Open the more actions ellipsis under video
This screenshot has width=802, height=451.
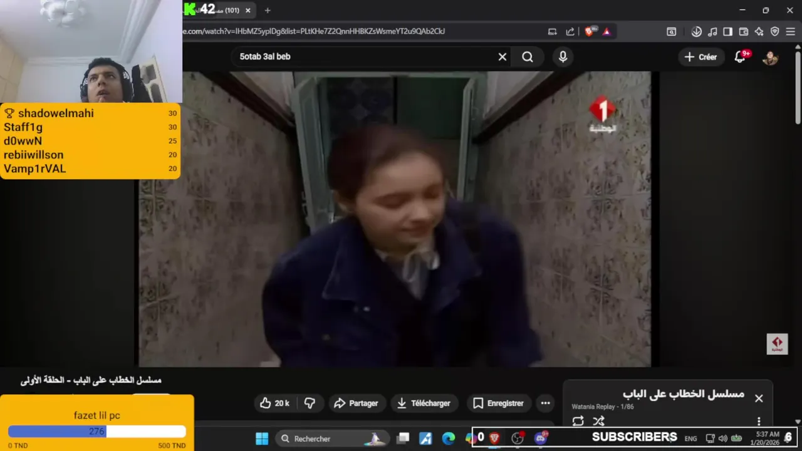coord(545,403)
